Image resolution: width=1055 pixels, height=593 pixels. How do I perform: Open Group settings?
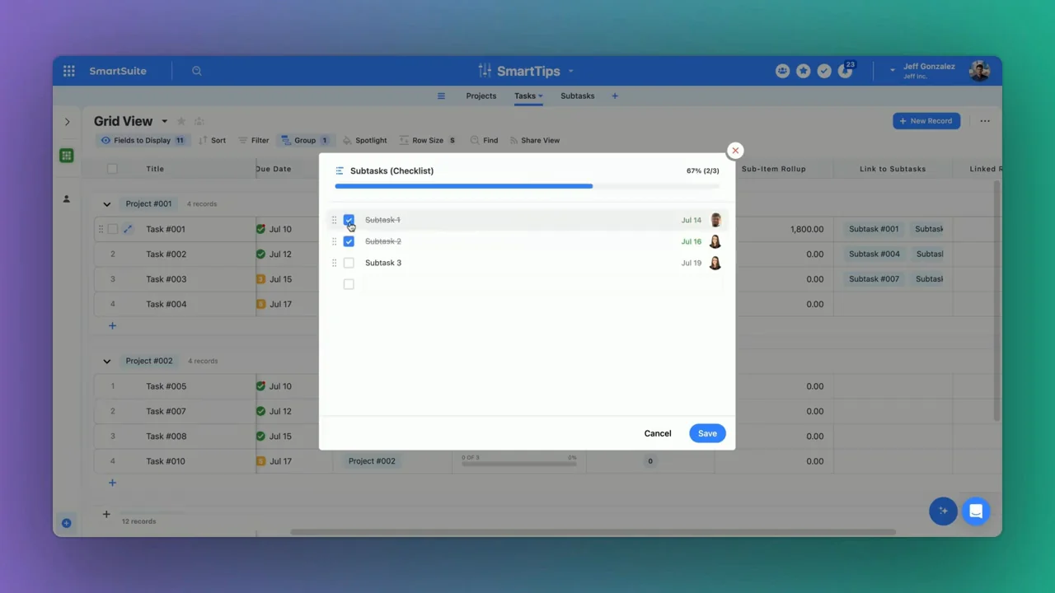(x=305, y=140)
